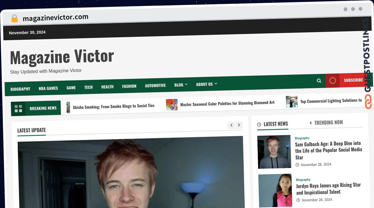Image resolution: width=374 pixels, height=208 pixels.
Task: Click Biography tag above Jordyn Raya James
Action: tap(303, 180)
